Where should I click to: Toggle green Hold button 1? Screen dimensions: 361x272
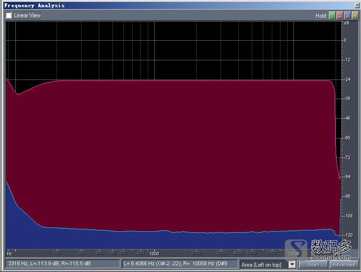click(x=332, y=15)
